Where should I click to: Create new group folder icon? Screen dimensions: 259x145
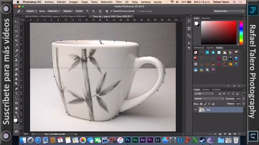[230, 134]
